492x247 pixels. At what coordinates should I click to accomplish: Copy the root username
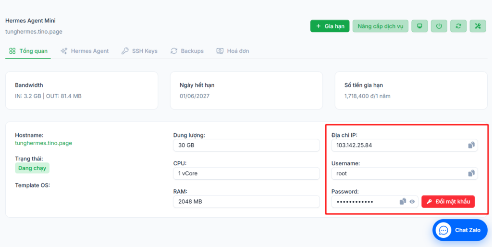coord(471,173)
